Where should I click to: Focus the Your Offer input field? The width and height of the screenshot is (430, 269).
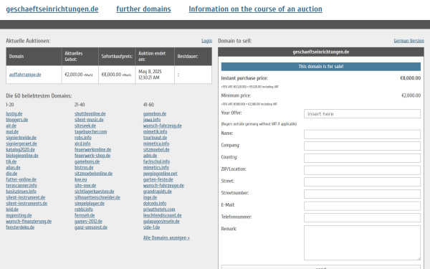click(362, 114)
